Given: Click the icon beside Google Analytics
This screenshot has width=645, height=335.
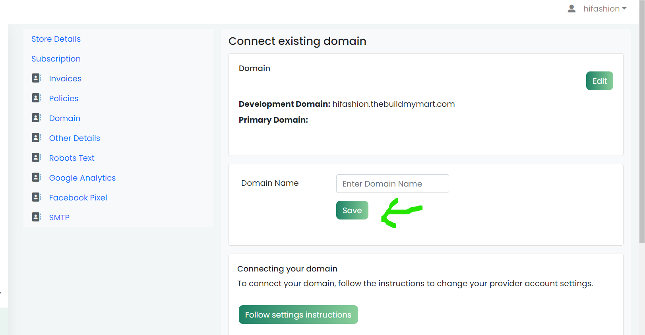Looking at the screenshot, I should click(x=36, y=177).
